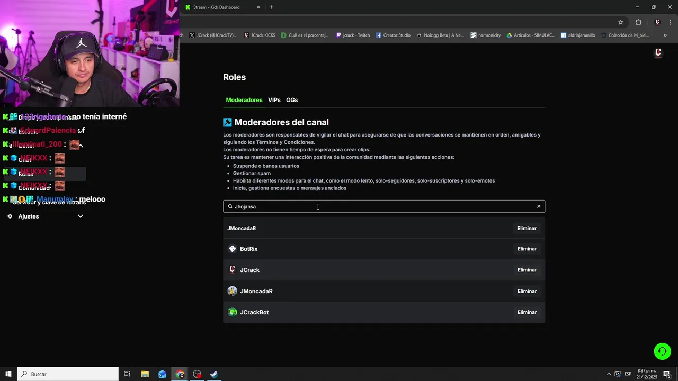Open the Outlook mail taskbar icon
The height and width of the screenshot is (381, 678).
[x=162, y=374]
